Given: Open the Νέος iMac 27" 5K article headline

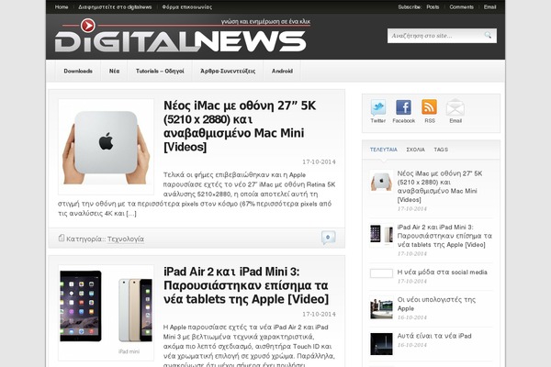Looking at the screenshot, I should click(241, 126).
